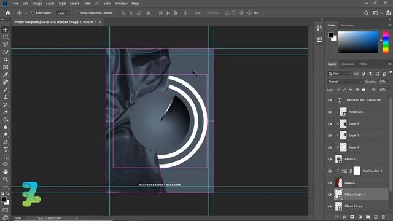Click the zoom percentage field in status bar
Screen dimensions: 393x221
18,219
